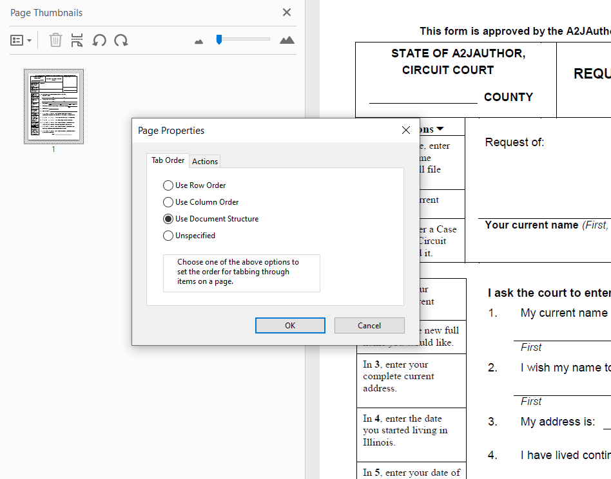Click the County blank line in the form
Image resolution: width=611 pixels, height=479 pixels.
click(423, 99)
